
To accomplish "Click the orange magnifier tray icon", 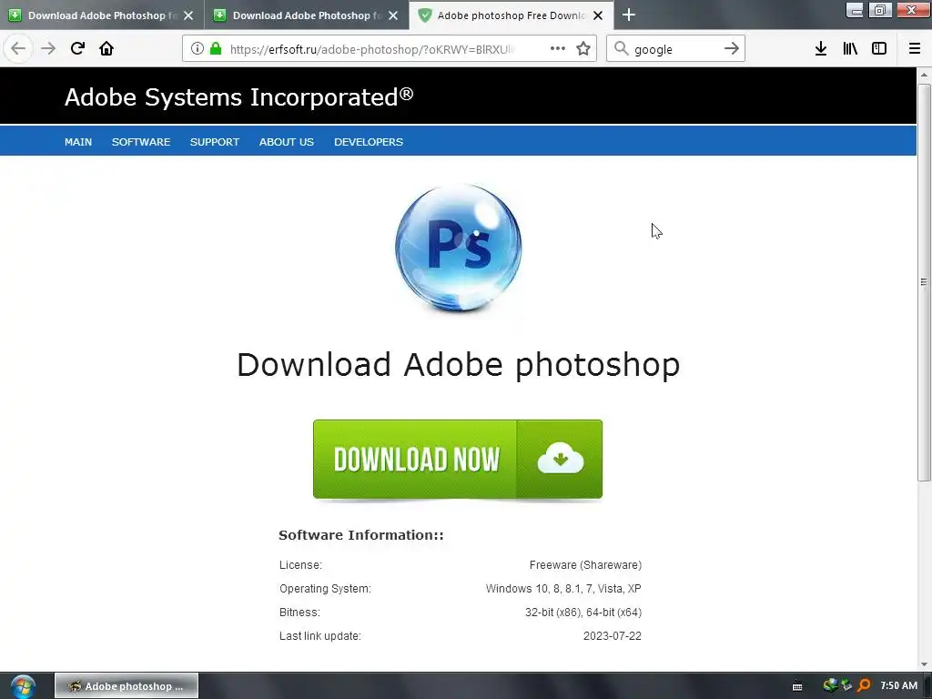I will click(x=864, y=685).
